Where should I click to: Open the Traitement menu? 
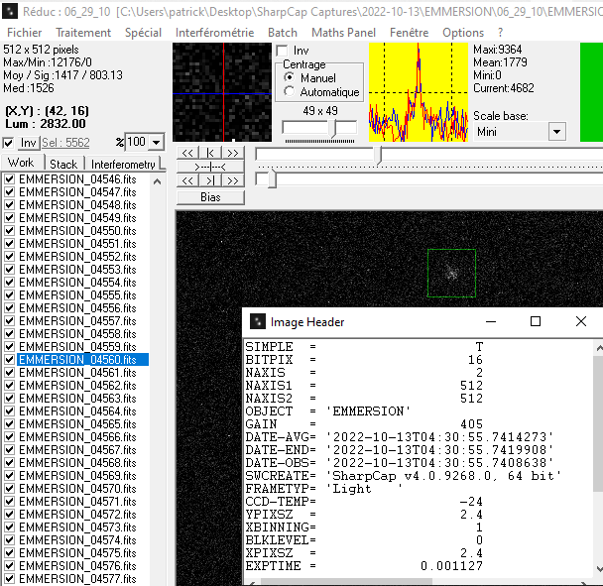(x=83, y=32)
